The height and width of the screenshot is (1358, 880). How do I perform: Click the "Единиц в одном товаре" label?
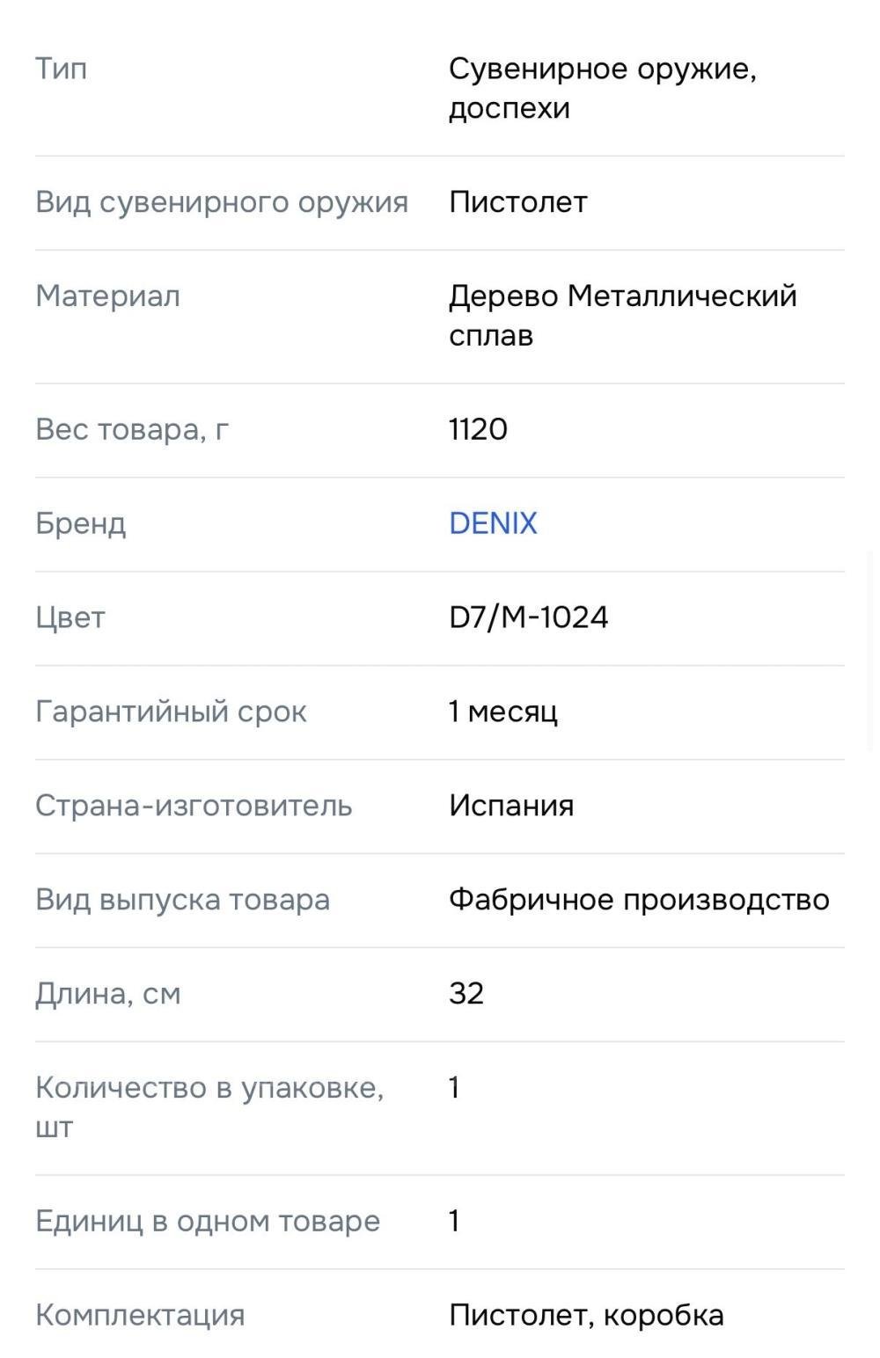(208, 1222)
